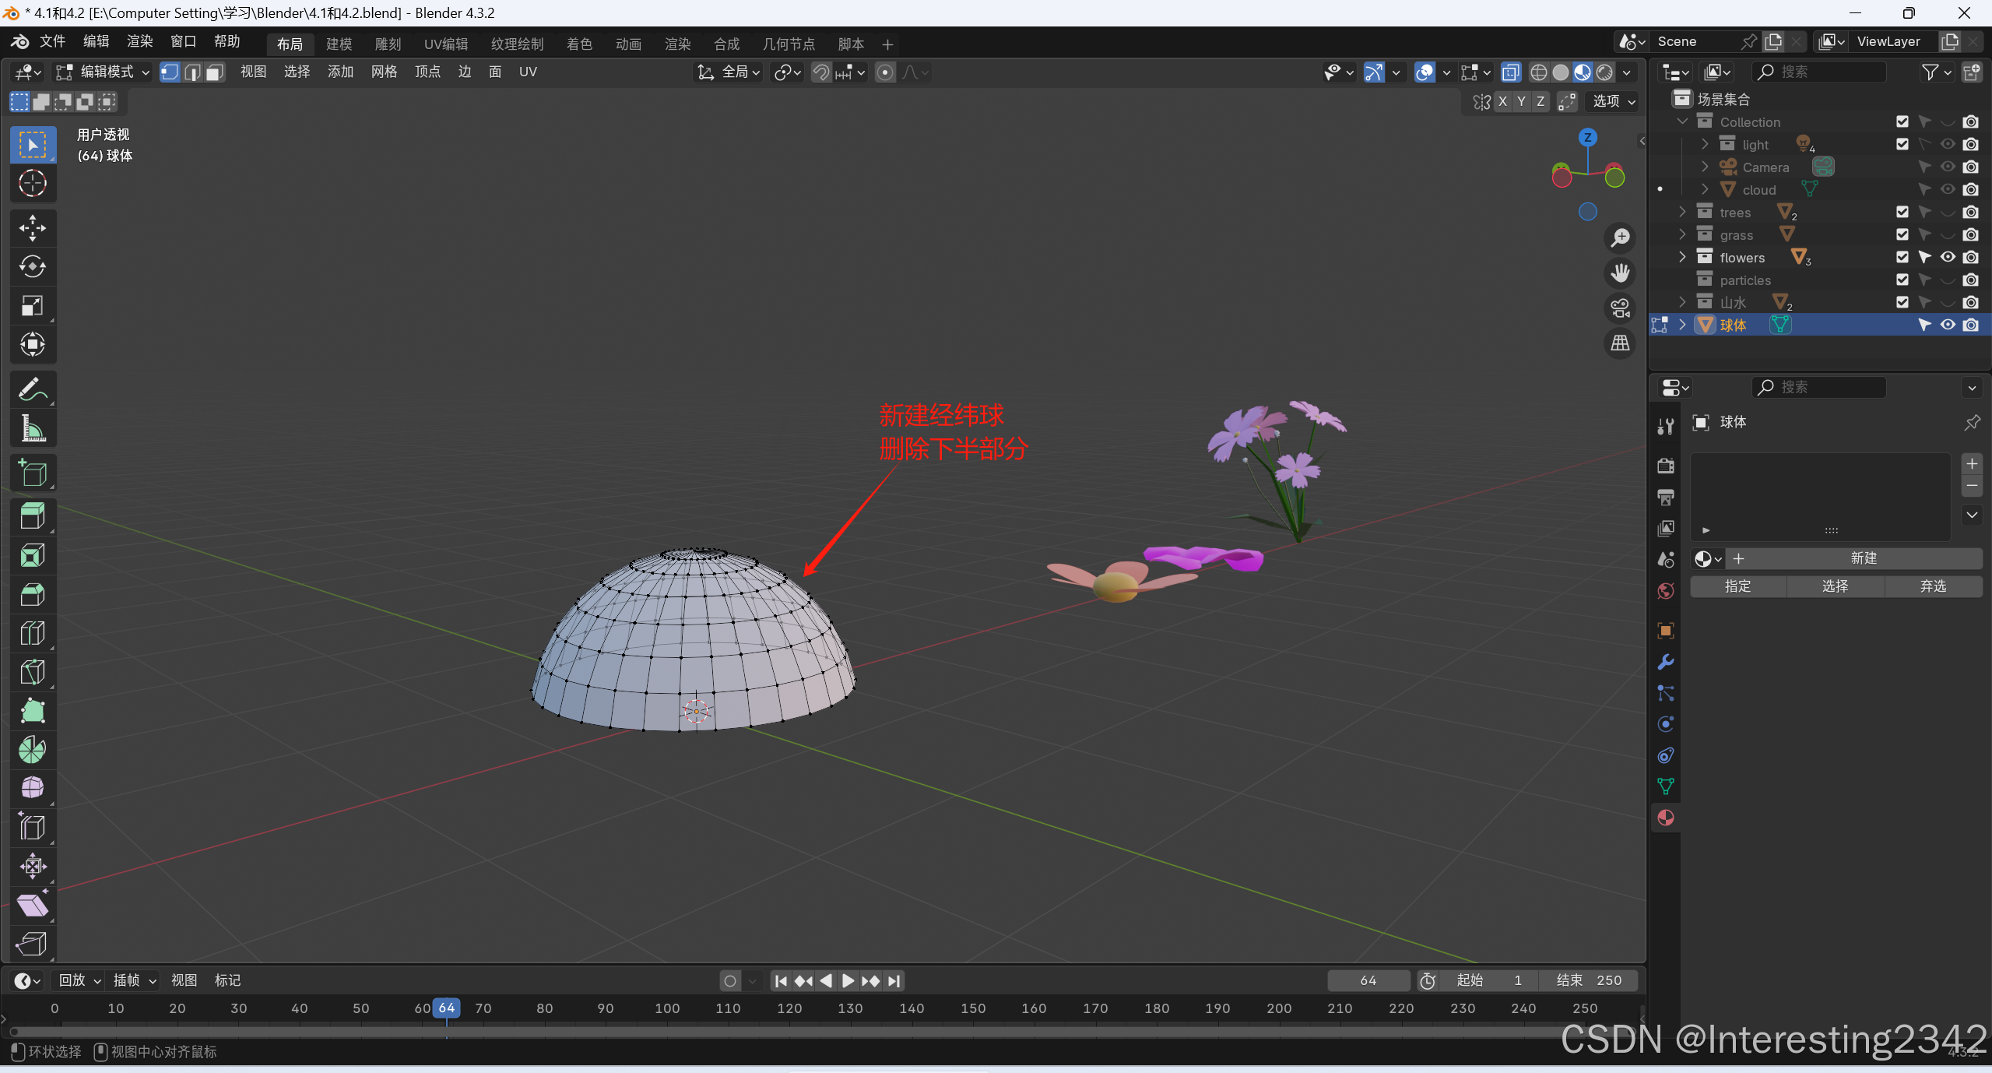Open the 网格 menu in viewport header

pos(384,72)
